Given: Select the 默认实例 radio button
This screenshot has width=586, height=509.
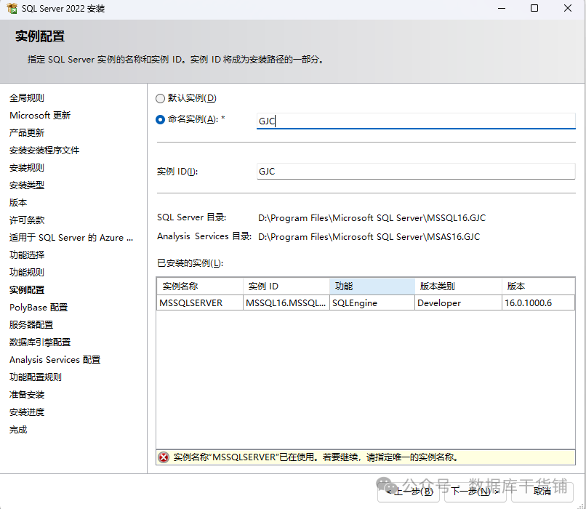Looking at the screenshot, I should tap(161, 98).
